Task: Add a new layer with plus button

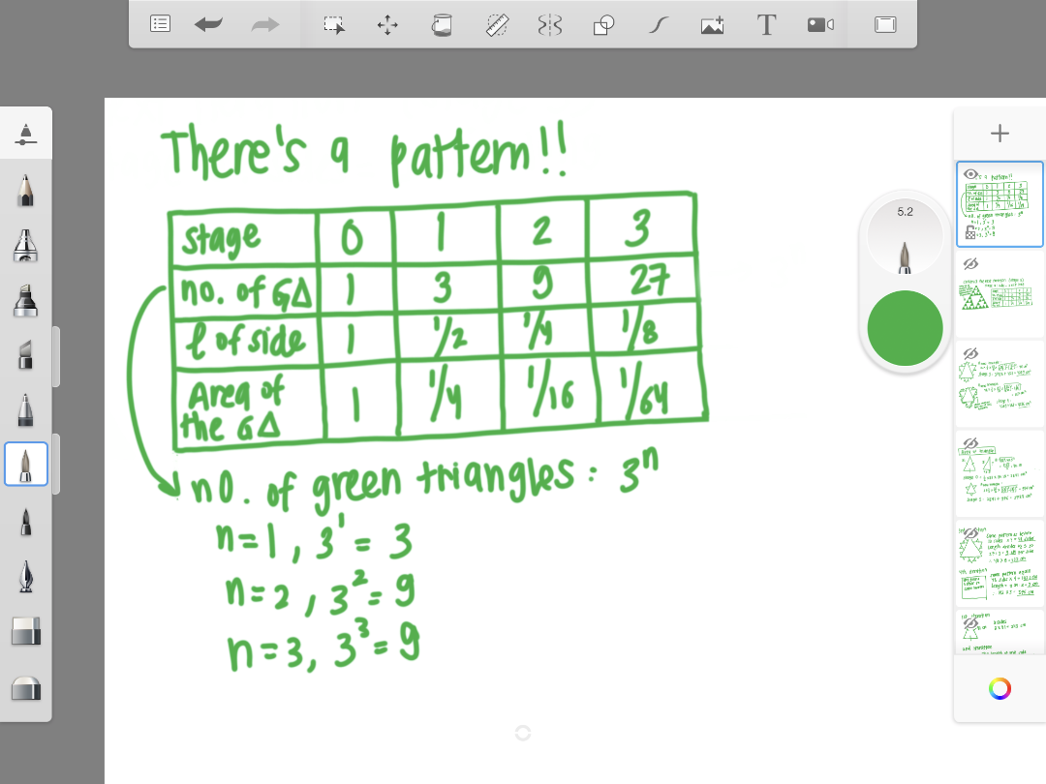Action: coord(1000,134)
